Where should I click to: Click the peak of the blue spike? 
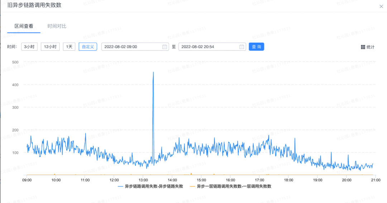coord(153,72)
